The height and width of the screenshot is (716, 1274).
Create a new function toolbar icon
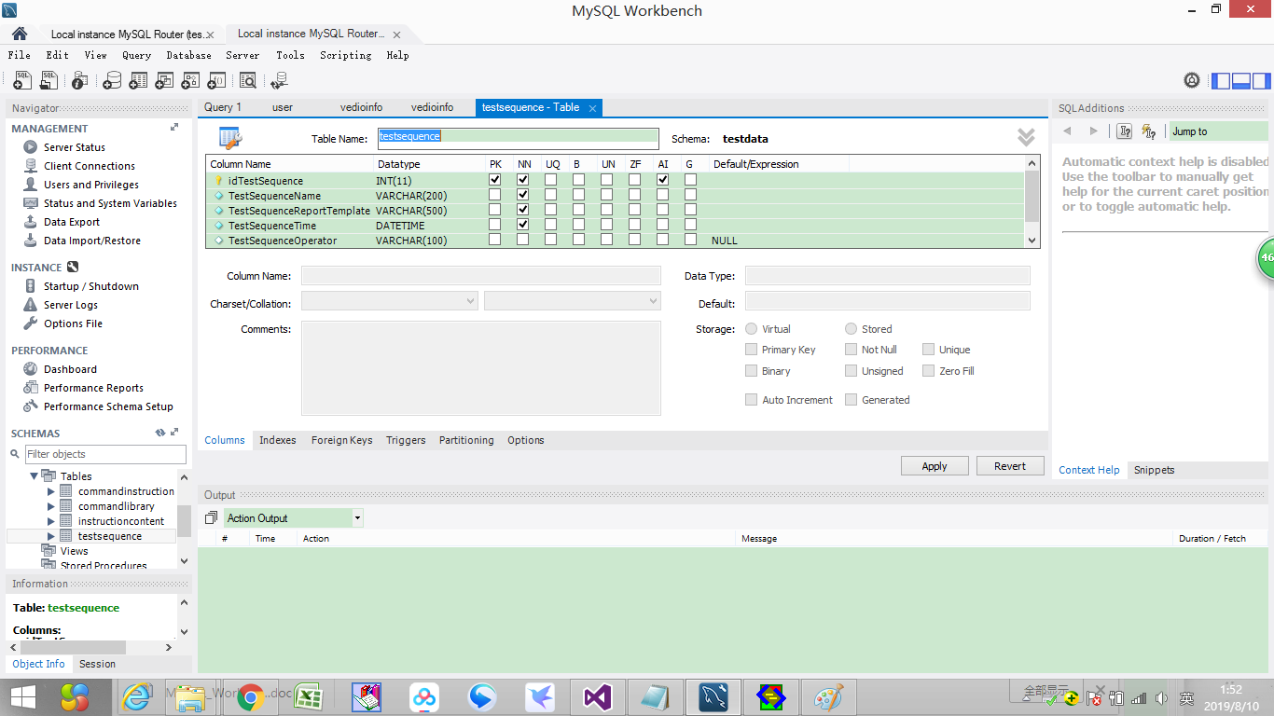pos(216,80)
